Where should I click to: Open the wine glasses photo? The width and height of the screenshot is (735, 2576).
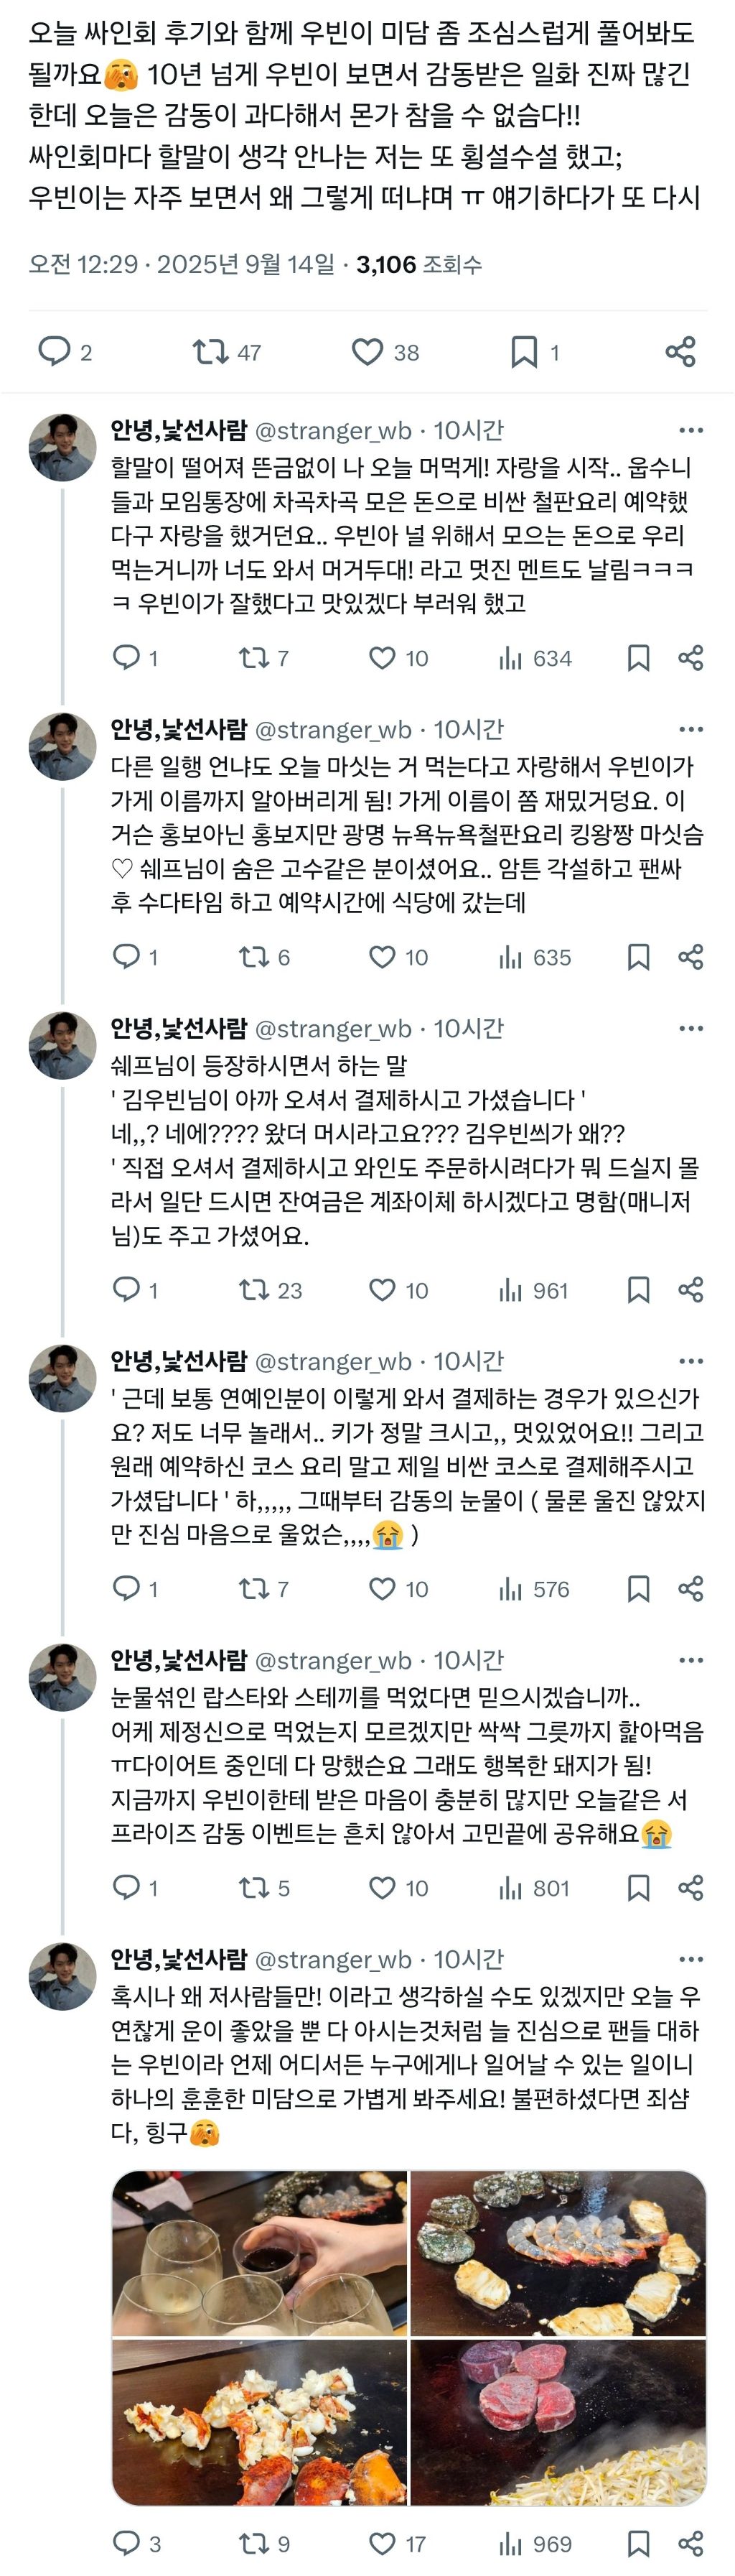point(260,2253)
